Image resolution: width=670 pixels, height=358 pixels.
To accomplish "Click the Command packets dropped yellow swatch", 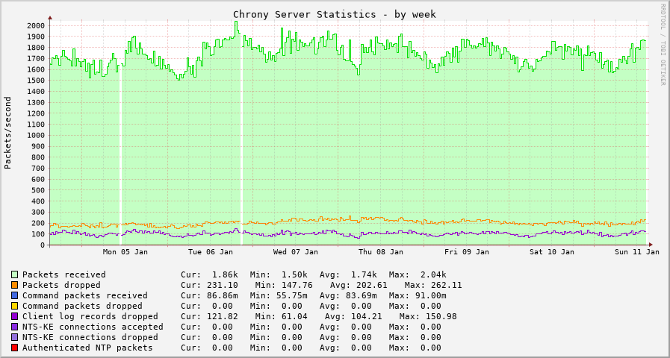I will coord(15,306).
